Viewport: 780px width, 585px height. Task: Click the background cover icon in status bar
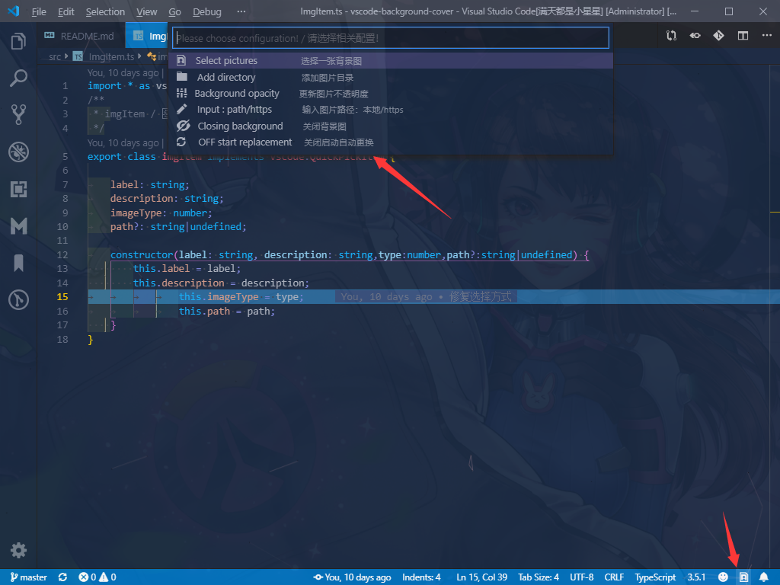coord(743,577)
